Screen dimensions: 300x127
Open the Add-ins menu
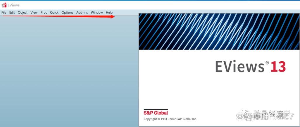[x=82, y=13]
